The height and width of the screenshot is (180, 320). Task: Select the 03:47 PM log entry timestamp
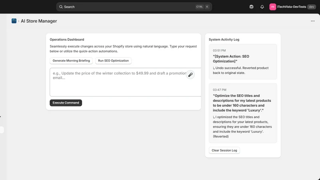point(219,90)
